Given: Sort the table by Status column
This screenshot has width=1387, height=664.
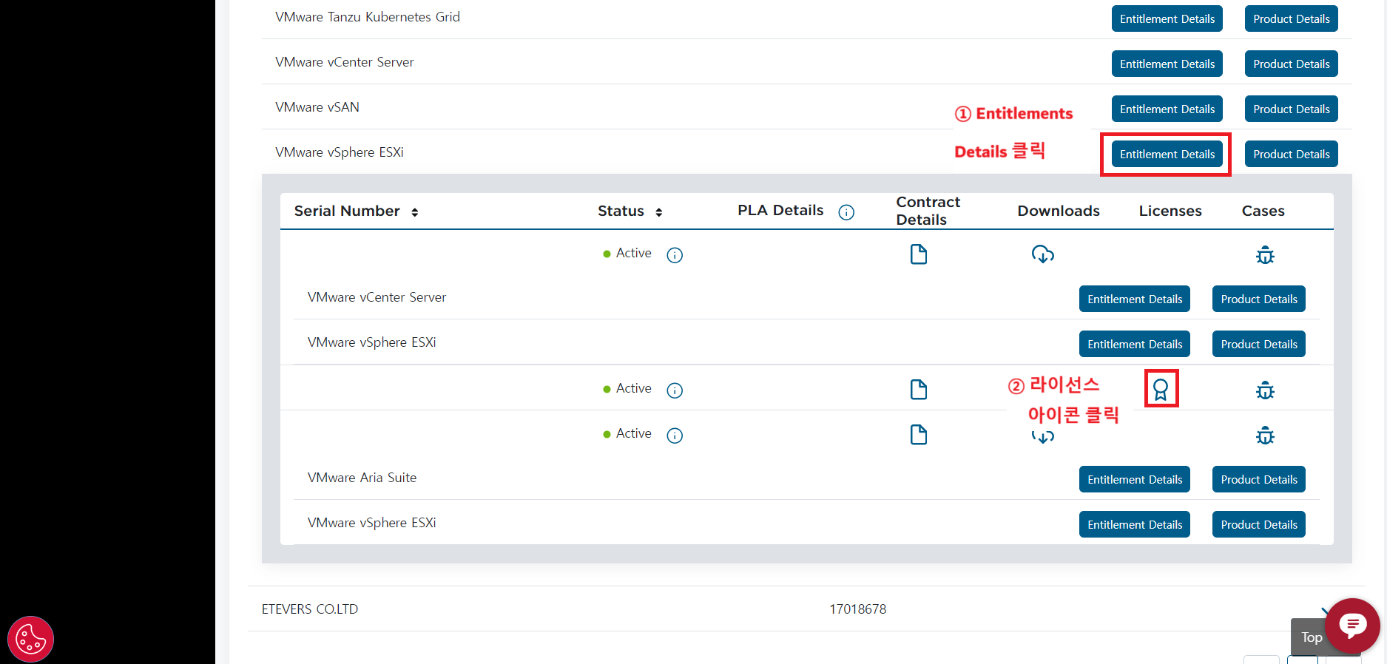Looking at the screenshot, I should point(658,212).
